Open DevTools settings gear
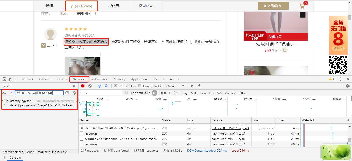Viewport: 352px width, 161px height. pos(348,86)
